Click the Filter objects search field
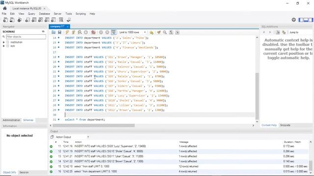314x176 pixels. (x=26, y=37)
